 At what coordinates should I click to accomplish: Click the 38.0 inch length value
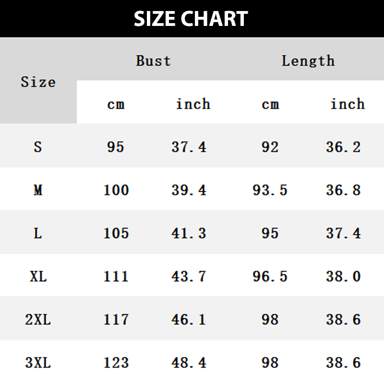click(343, 276)
